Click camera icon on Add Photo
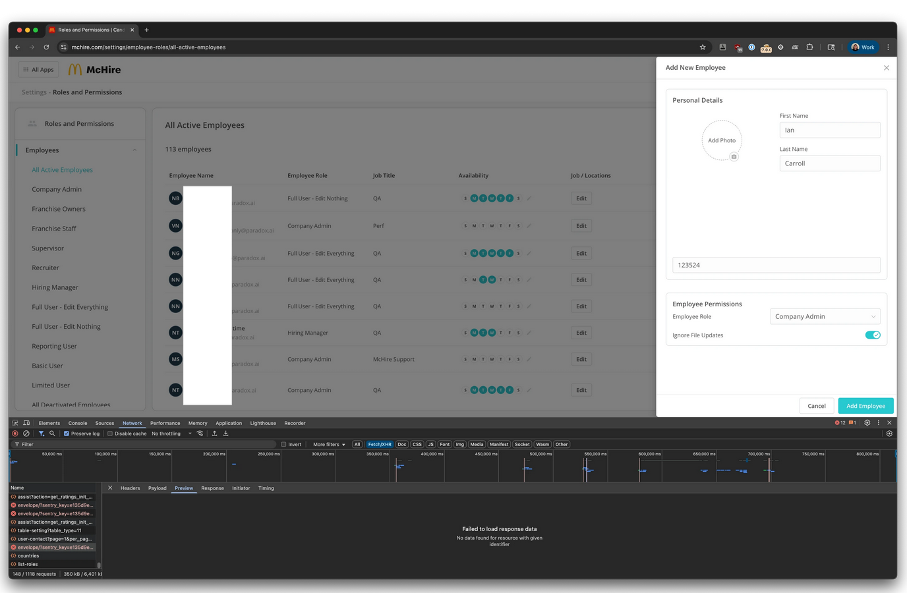 pyautogui.click(x=734, y=157)
